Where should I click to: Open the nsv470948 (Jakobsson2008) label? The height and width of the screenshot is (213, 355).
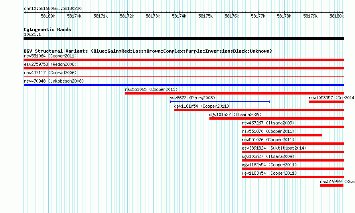pos(54,81)
